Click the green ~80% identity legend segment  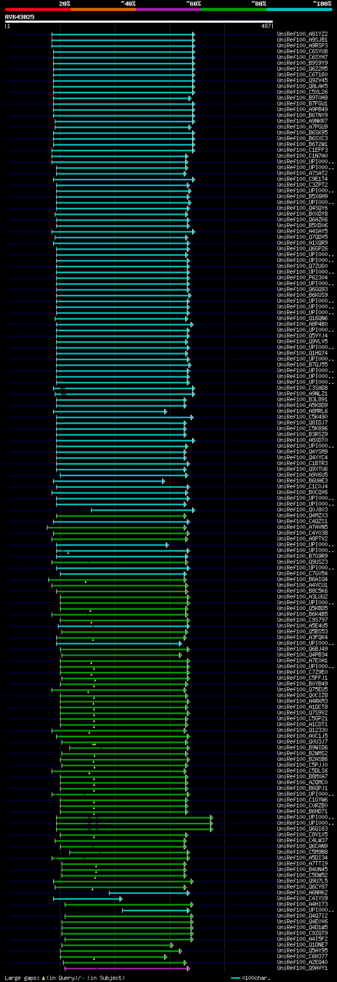(234, 9)
